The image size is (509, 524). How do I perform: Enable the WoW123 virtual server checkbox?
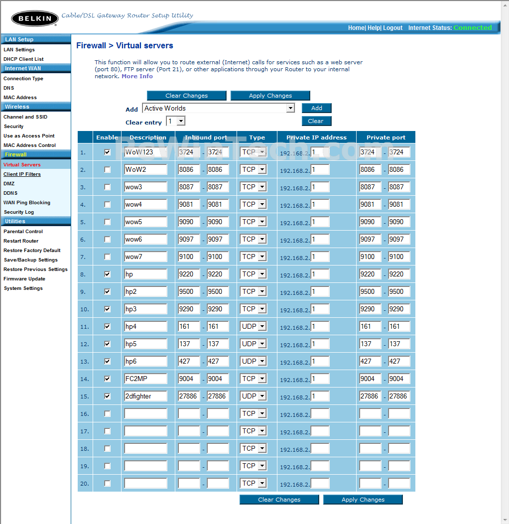point(107,152)
